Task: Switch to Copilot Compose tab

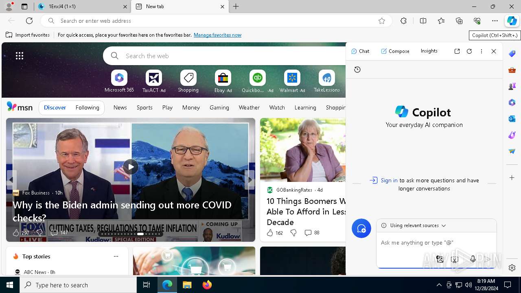Action: [x=395, y=51]
